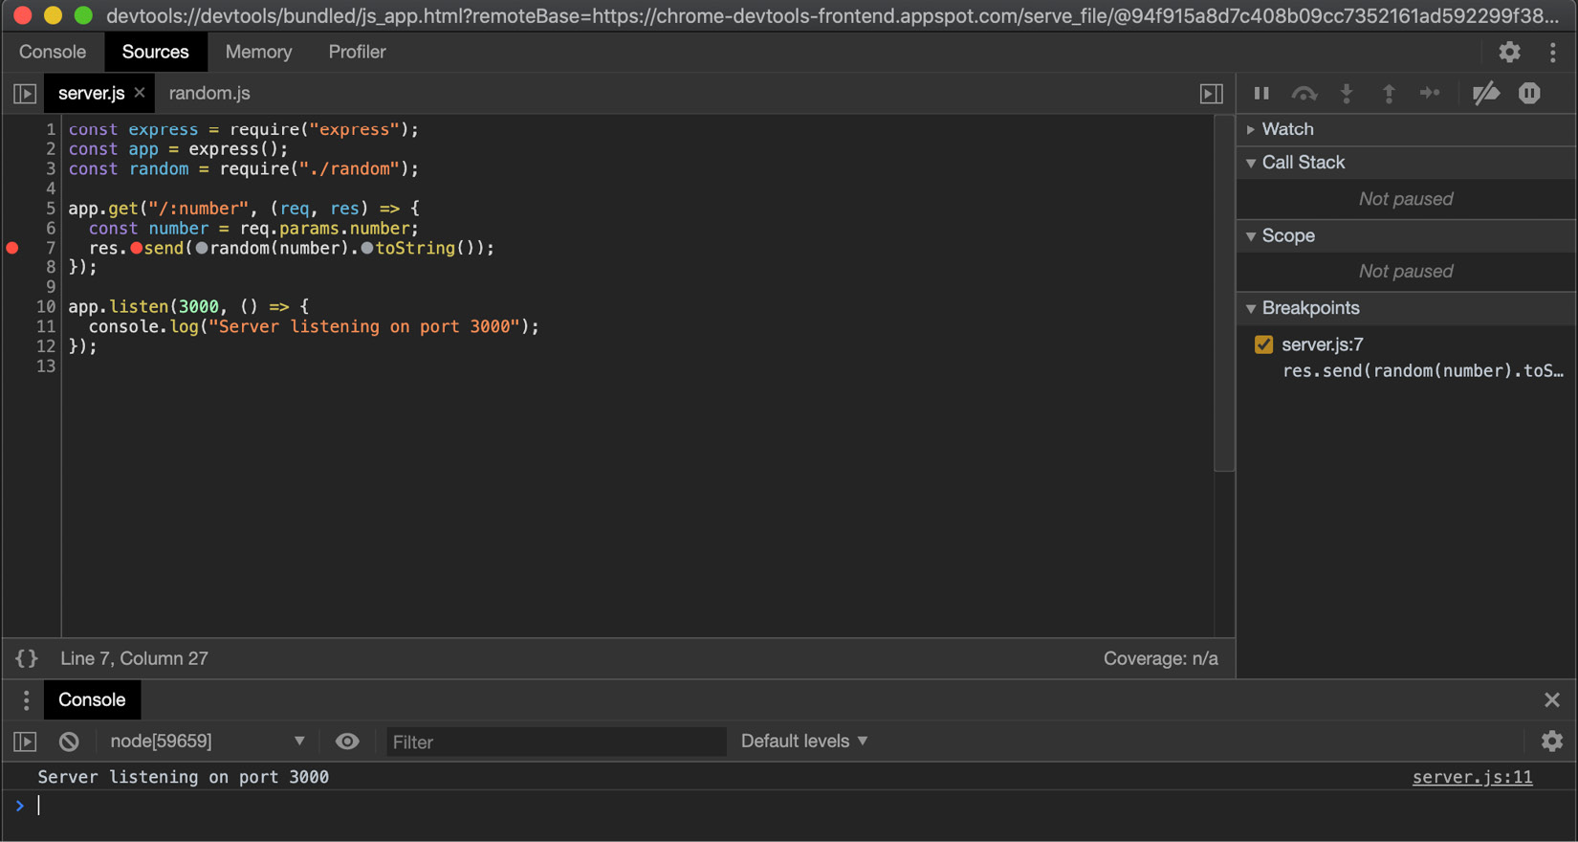Screen dimensions: 1578x842
Task: Click the Step button
Action: pos(1430,93)
